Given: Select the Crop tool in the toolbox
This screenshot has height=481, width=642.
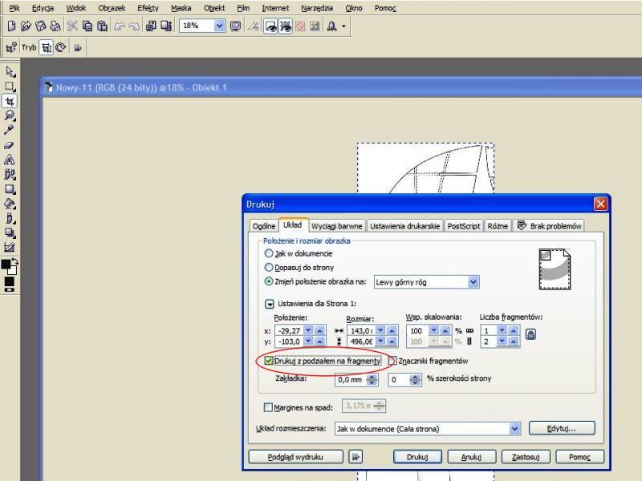Looking at the screenshot, I should click(10, 101).
